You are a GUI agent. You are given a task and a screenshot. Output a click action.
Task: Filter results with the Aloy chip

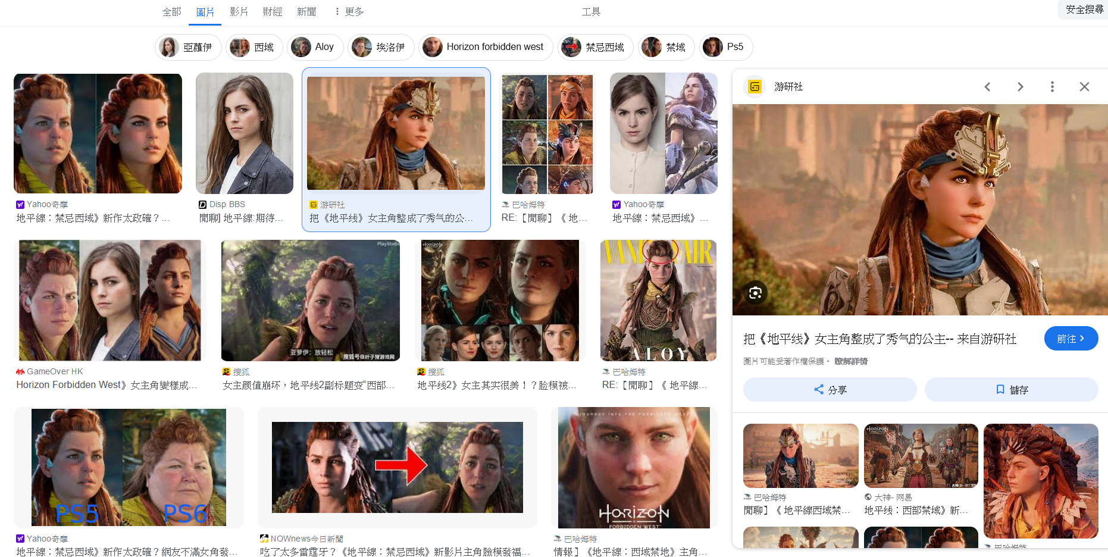(x=315, y=47)
